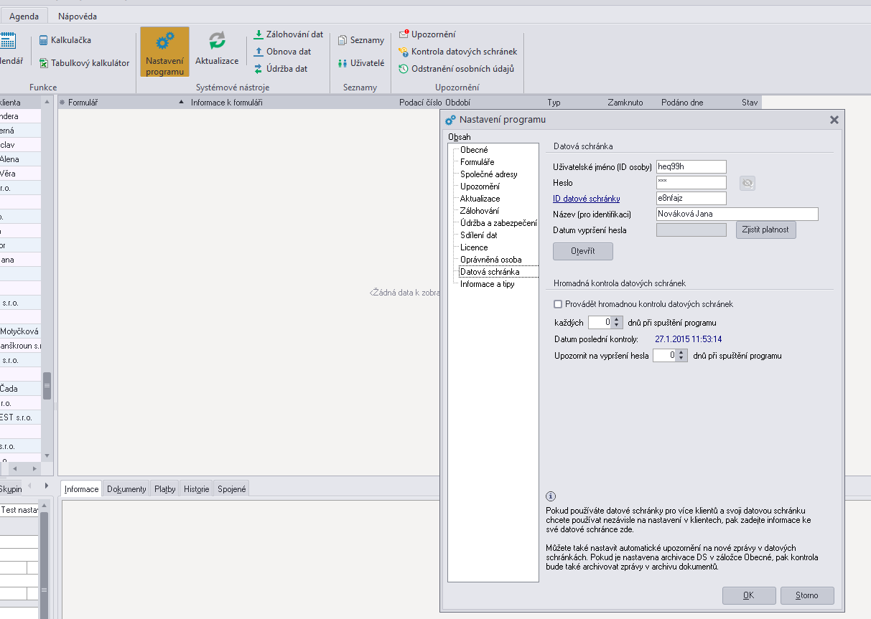Click the Zjistit platnost button
This screenshot has height=619, width=871.
(x=765, y=230)
